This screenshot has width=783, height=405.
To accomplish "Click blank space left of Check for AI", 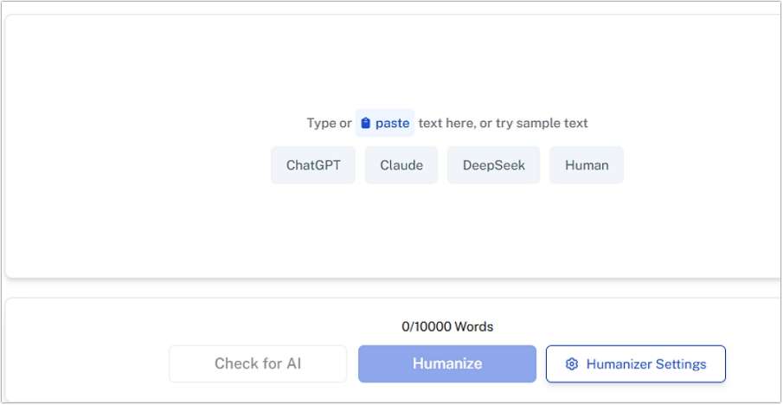I will coord(87,363).
